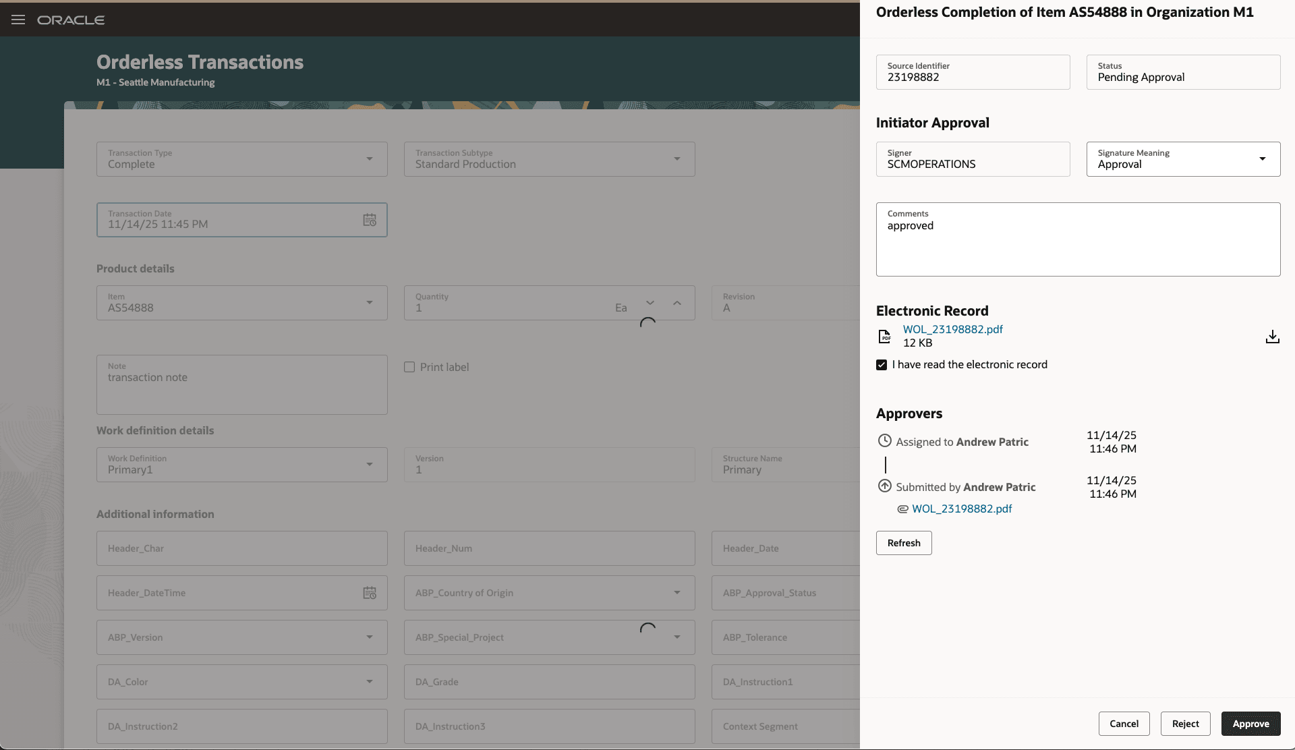Reject the pending approval
The image size is (1295, 750).
tap(1185, 723)
